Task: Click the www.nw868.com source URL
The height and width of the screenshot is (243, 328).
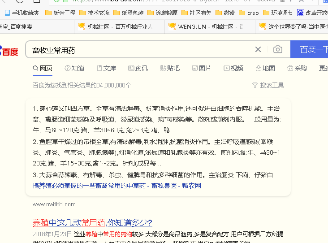Action: 54,204
